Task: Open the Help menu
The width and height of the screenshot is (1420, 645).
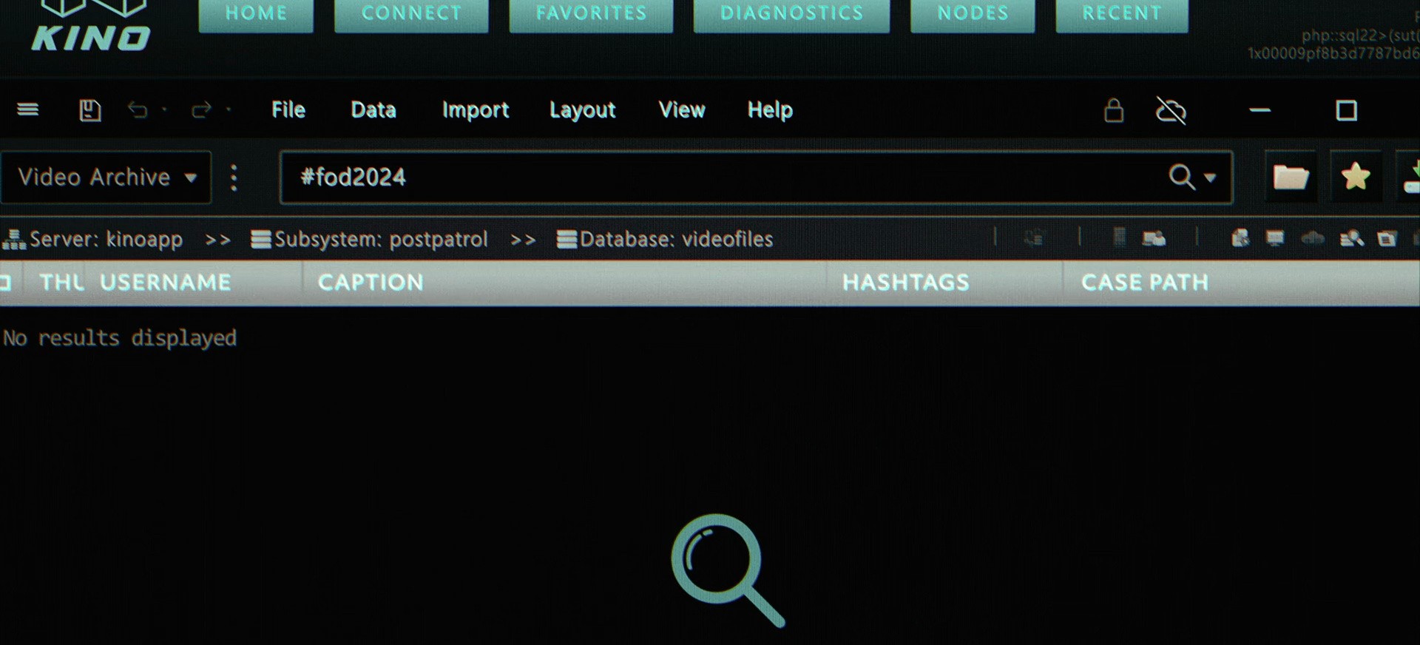Action: [770, 110]
